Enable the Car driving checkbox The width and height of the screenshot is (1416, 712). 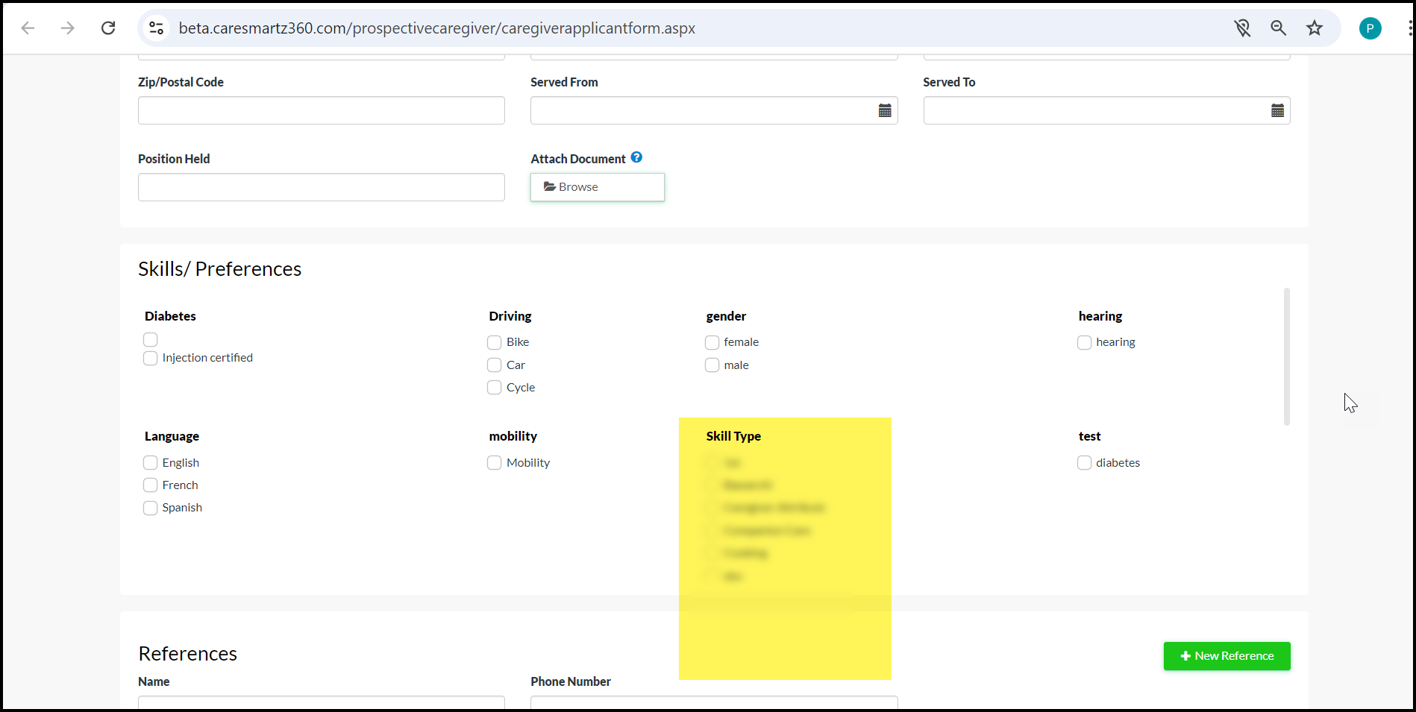point(495,365)
